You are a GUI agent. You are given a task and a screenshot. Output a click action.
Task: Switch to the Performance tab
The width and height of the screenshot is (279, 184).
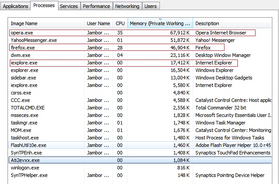tap(97, 6)
